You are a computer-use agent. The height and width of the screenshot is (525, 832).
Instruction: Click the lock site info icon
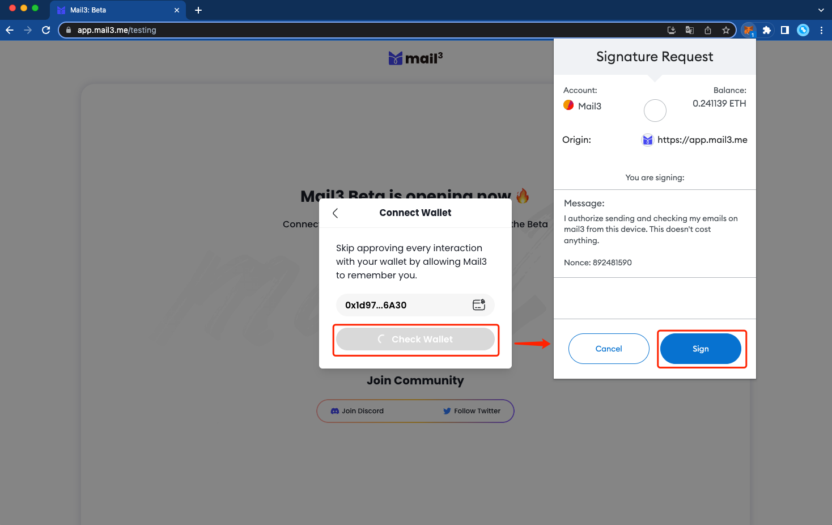(x=69, y=30)
